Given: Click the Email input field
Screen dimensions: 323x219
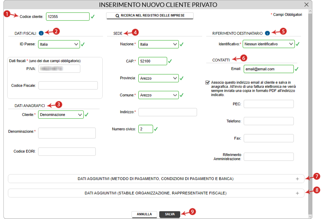Looking at the screenshot, I should [x=269, y=69].
